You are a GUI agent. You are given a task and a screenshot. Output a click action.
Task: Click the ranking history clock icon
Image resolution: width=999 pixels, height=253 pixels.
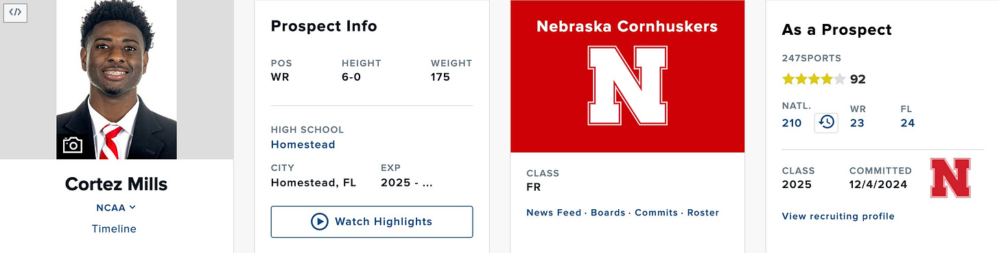pyautogui.click(x=826, y=122)
